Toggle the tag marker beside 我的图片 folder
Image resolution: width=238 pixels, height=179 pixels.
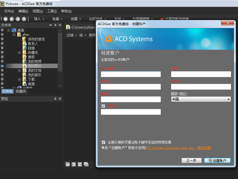pyautogui.click(x=3, y=66)
